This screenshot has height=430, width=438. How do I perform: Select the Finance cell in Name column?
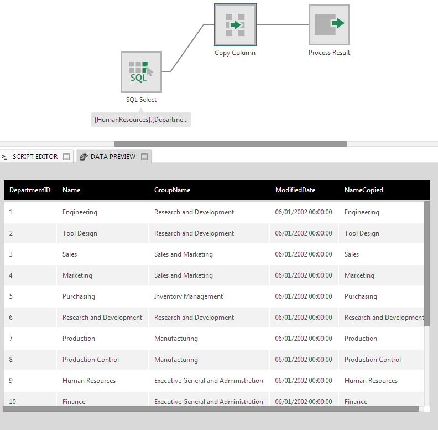(x=102, y=399)
